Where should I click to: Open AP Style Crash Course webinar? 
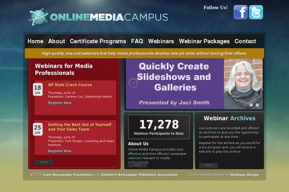coord(70,85)
